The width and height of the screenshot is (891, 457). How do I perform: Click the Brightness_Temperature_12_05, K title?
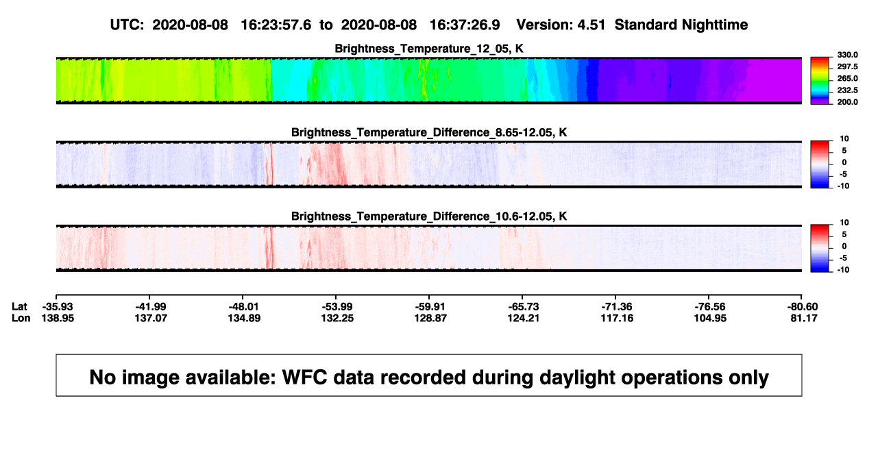coord(429,49)
